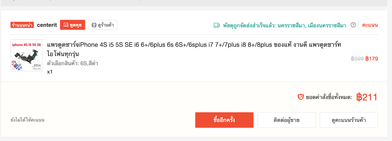Click the order total amount ฿211
Image resolution: width=392 pixels, height=141 pixels.
click(x=367, y=97)
